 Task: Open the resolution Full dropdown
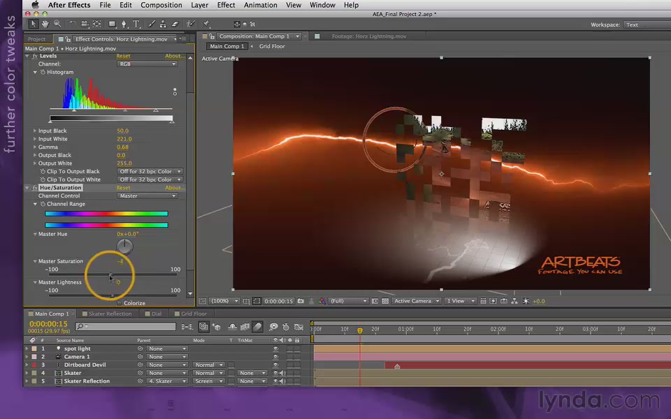pyautogui.click(x=348, y=301)
